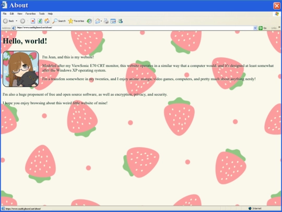Open the Tools menu
282x212 pixels.
coord(42,14)
